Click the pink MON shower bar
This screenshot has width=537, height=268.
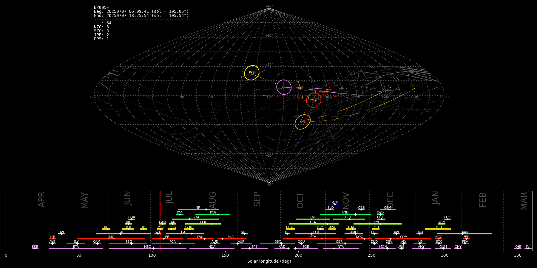tap(383, 248)
